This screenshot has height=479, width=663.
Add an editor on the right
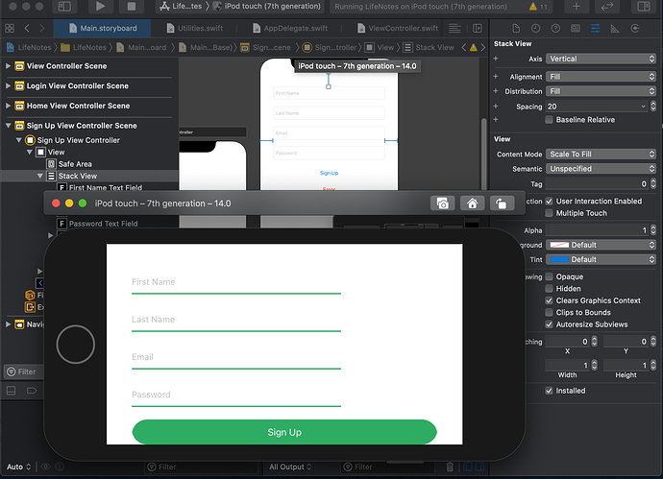(x=478, y=28)
